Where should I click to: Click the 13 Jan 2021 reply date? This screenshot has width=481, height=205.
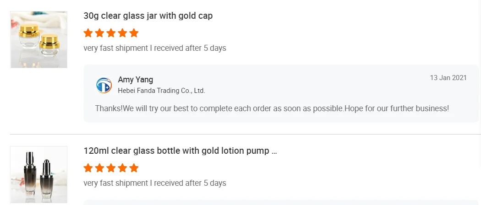[x=448, y=78]
